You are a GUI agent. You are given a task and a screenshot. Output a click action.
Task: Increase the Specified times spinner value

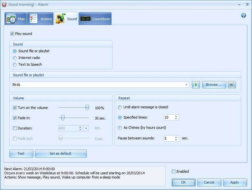tap(176, 116)
